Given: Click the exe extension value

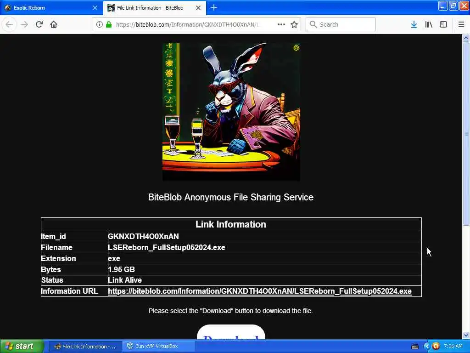Looking at the screenshot, I should click(x=114, y=259).
